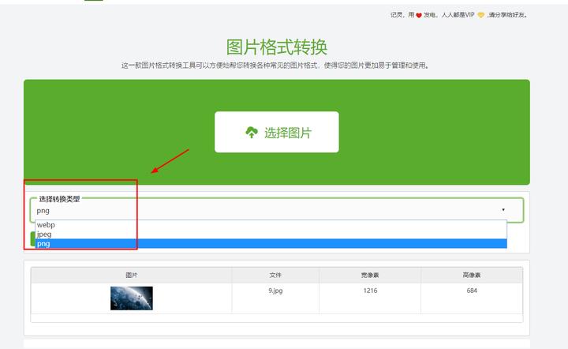Click the 1216 width value

click(370, 291)
